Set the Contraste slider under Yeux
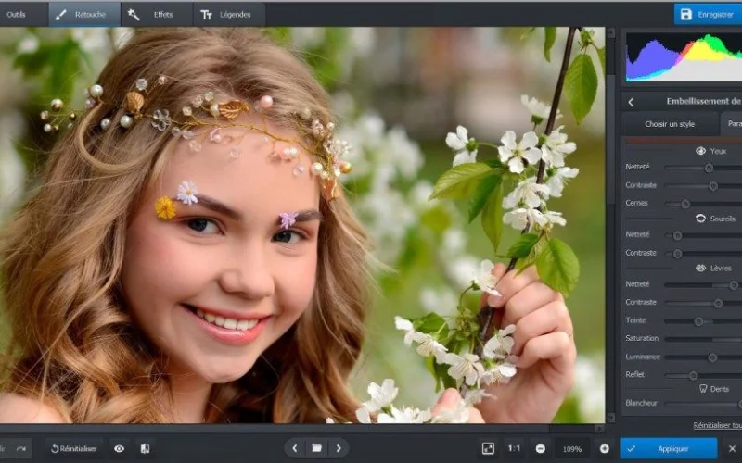 [712, 186]
